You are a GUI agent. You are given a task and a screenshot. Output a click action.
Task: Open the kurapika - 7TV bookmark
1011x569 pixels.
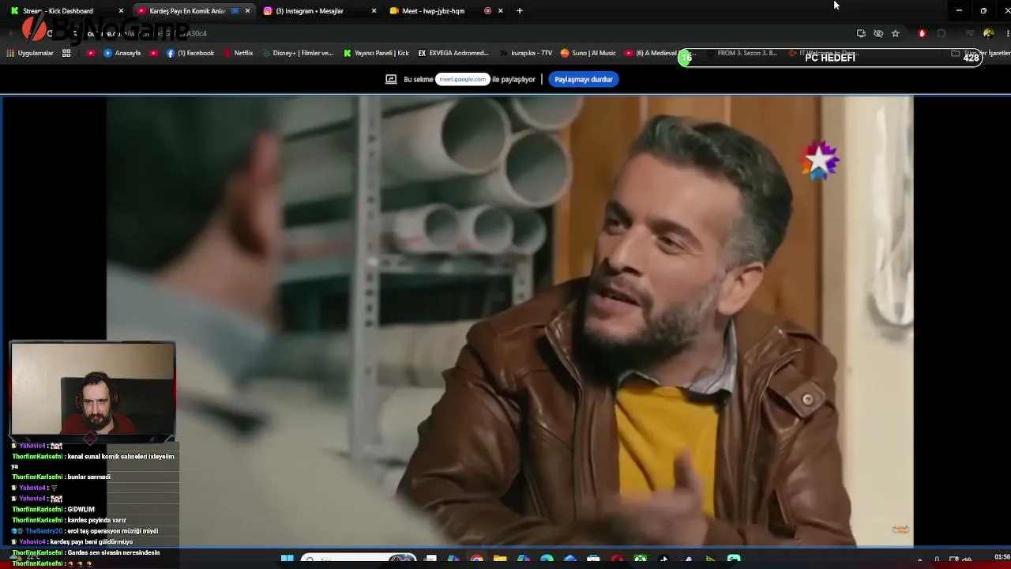pyautogui.click(x=525, y=53)
